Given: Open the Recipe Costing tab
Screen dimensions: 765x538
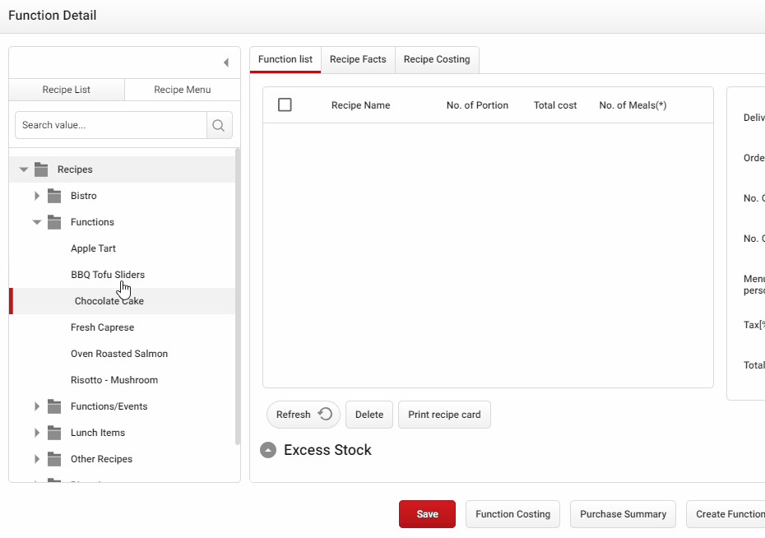Looking at the screenshot, I should coord(437,59).
